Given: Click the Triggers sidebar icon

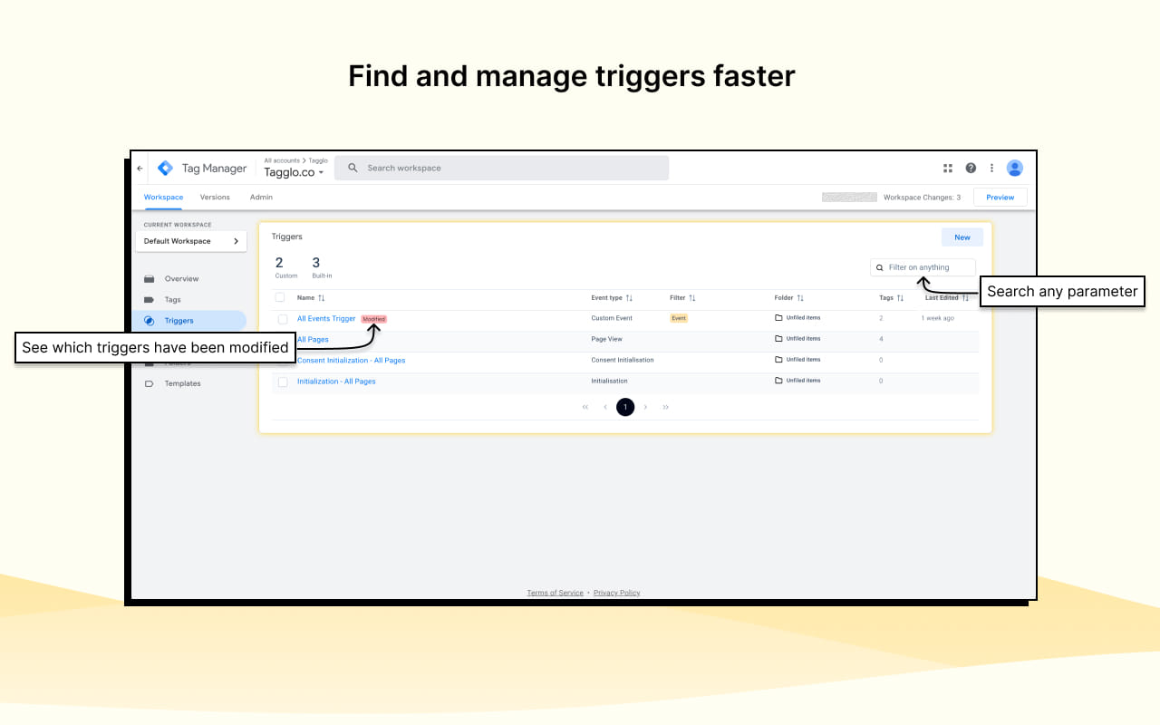Looking at the screenshot, I should 150,320.
